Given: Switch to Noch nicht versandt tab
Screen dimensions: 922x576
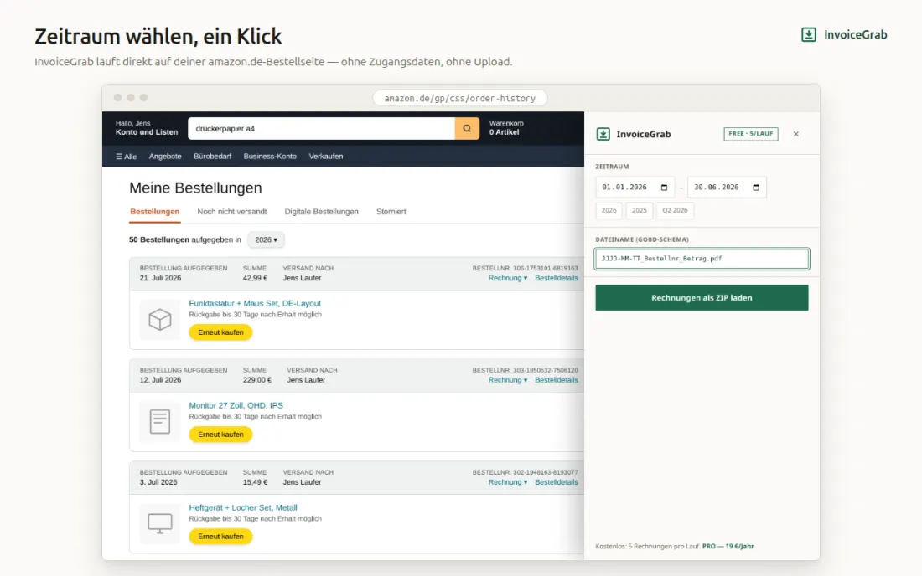Looking at the screenshot, I should tap(231, 211).
